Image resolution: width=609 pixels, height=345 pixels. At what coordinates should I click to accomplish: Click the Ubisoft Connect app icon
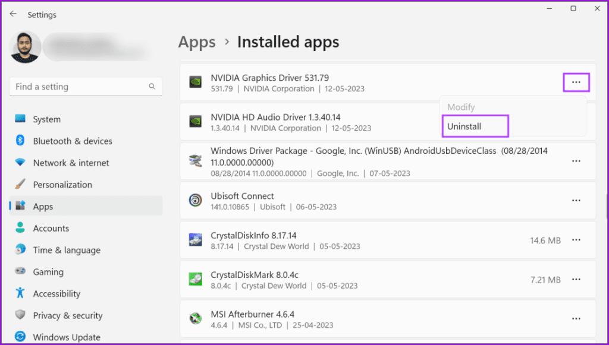[195, 200]
